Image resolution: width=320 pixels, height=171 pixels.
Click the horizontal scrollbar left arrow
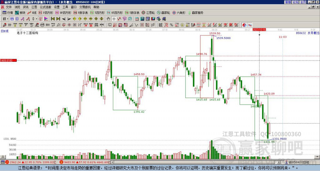112,162
